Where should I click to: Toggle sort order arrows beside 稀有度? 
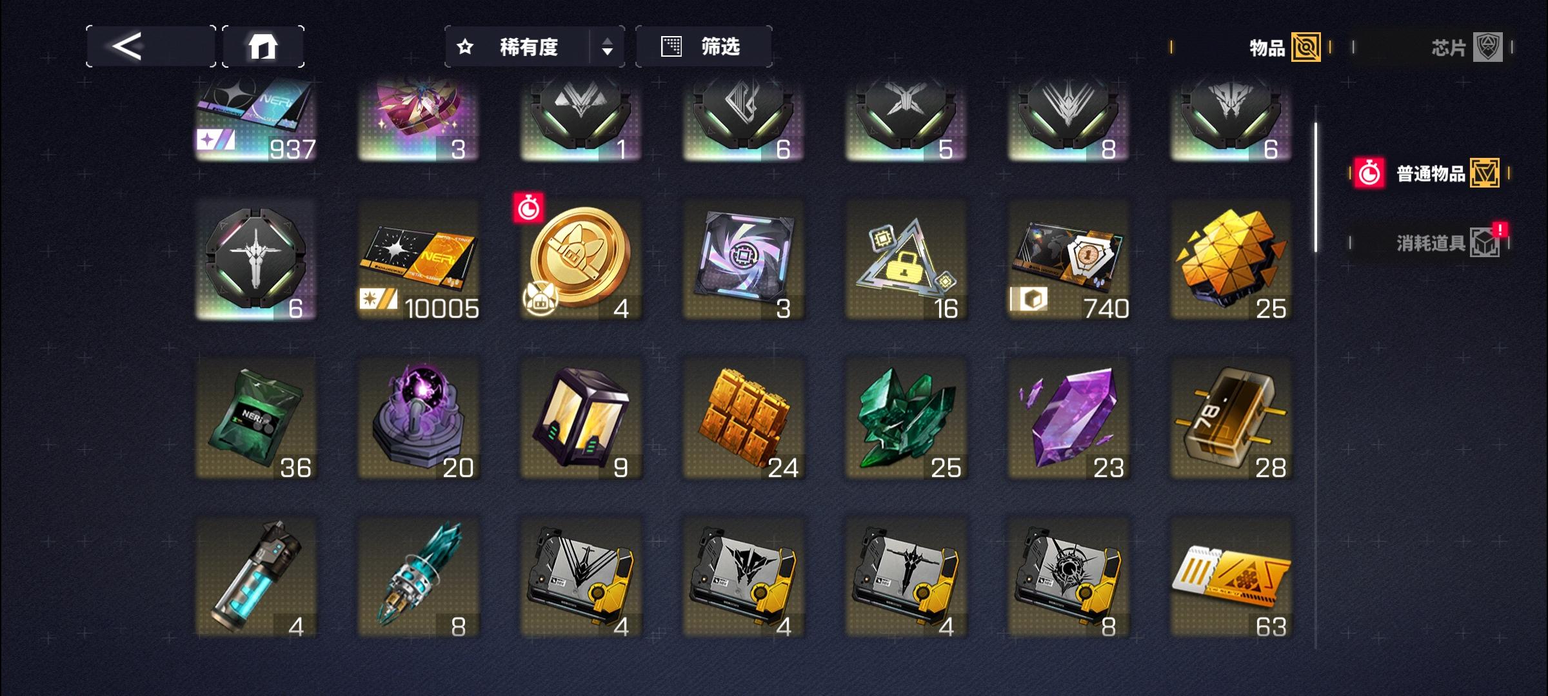pyautogui.click(x=607, y=46)
